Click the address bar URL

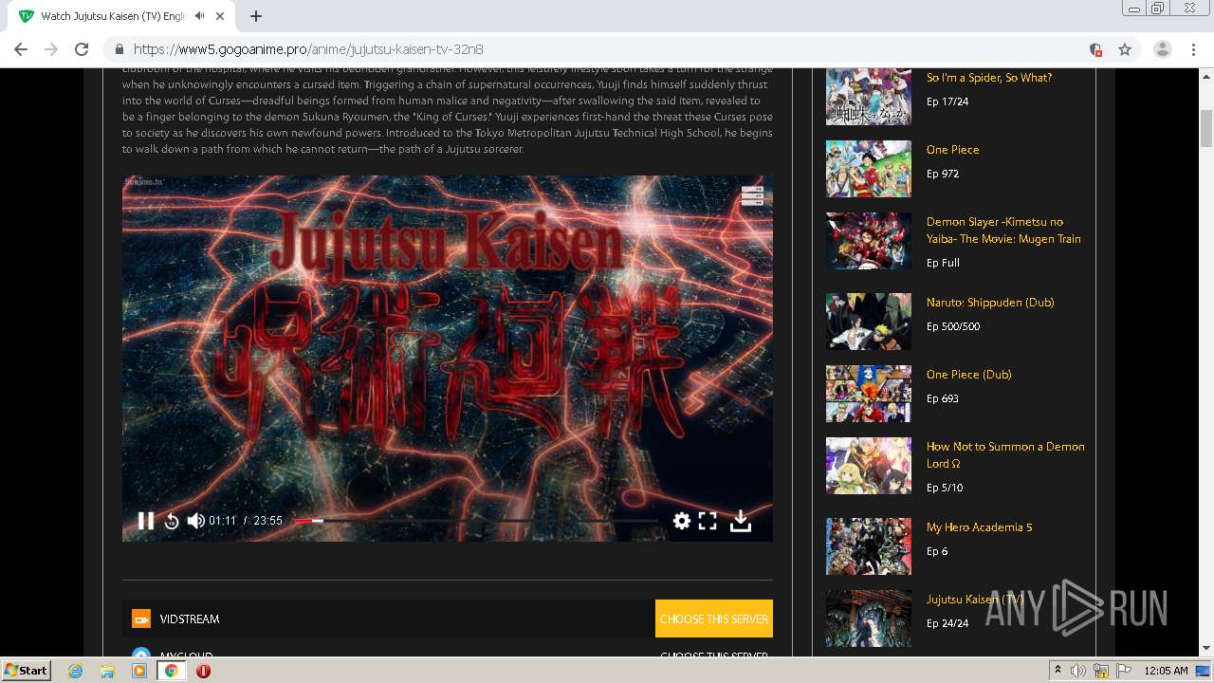[x=308, y=49]
